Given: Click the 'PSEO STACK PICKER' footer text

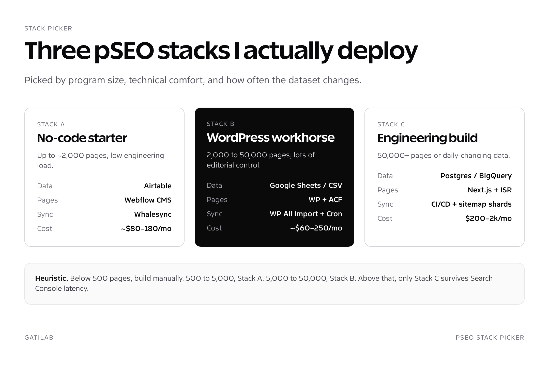Looking at the screenshot, I should pos(490,338).
